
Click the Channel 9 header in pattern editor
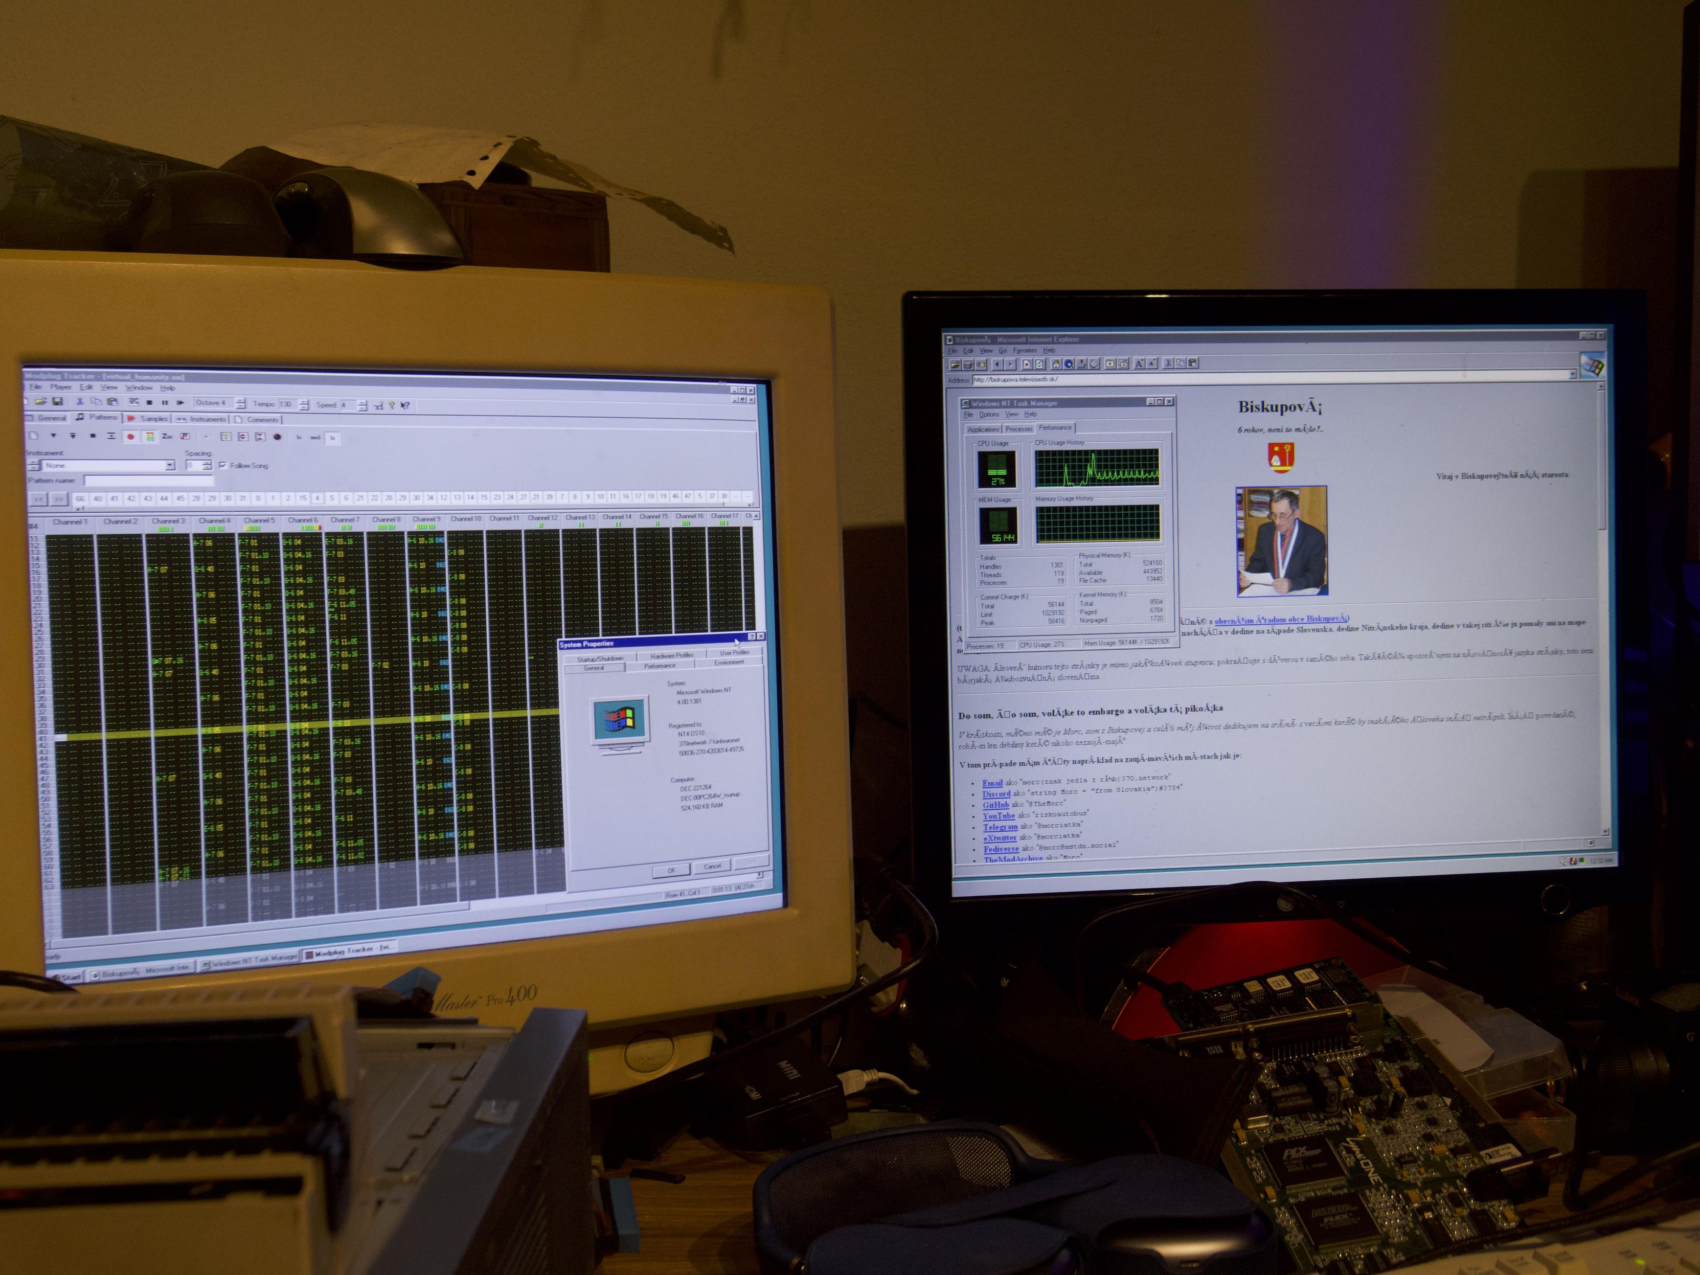(x=426, y=519)
